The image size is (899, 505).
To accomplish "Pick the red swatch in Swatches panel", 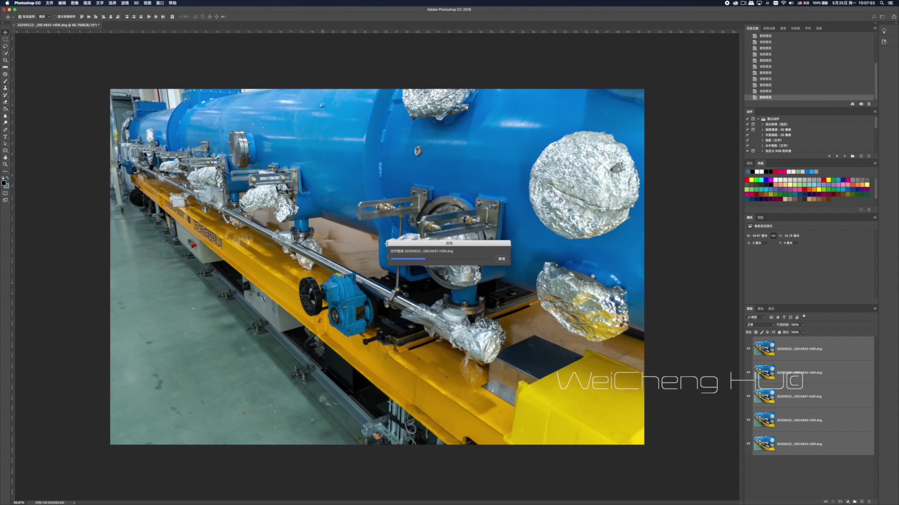I will click(x=747, y=180).
